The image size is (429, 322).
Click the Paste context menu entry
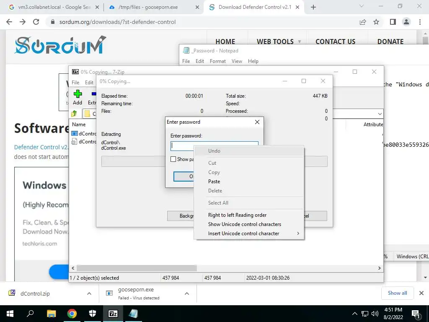coord(214,182)
